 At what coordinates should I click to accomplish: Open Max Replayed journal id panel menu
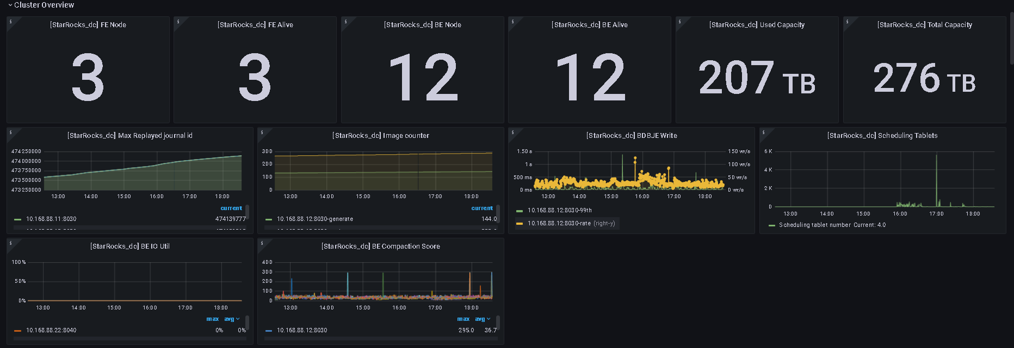click(x=130, y=136)
